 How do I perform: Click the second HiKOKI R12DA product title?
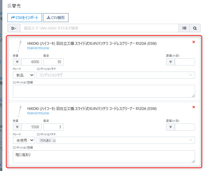[92, 109]
